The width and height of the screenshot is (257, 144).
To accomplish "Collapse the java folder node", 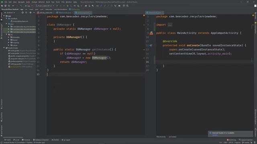I will coord(6,24).
